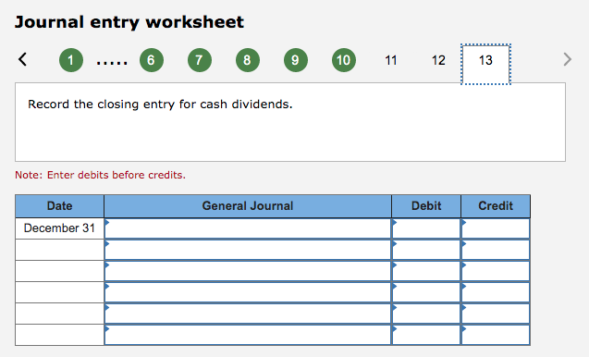
Task: Expand hidden entries via the dots ellipsis
Action: [x=112, y=63]
